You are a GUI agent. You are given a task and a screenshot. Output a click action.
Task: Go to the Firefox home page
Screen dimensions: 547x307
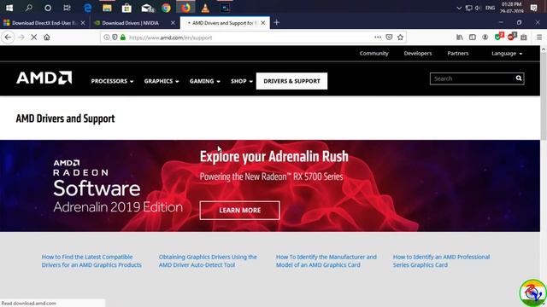47,38
